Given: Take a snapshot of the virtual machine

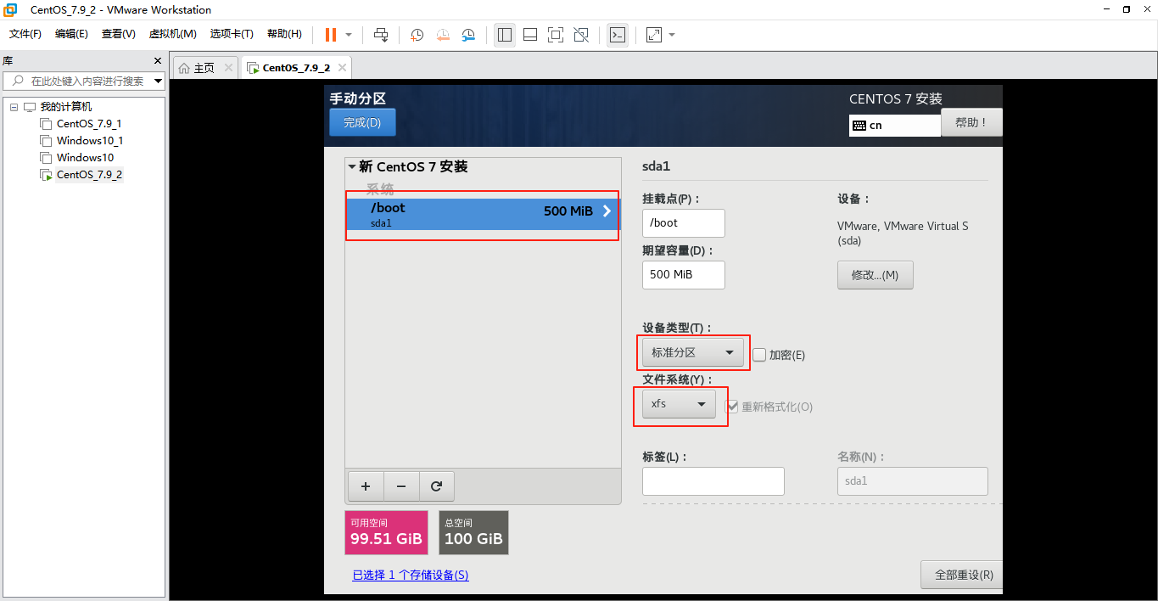Looking at the screenshot, I should (417, 35).
